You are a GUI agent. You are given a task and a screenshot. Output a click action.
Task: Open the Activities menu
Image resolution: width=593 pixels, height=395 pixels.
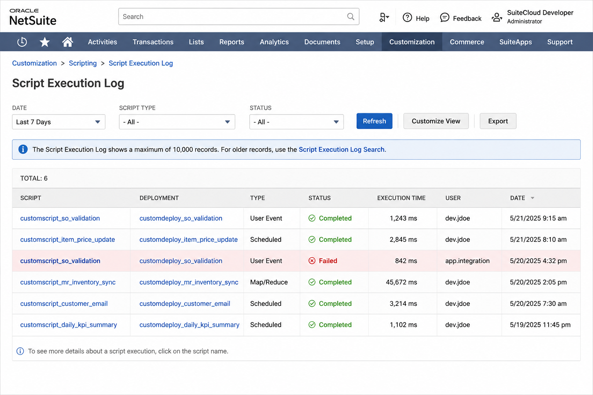(x=102, y=42)
